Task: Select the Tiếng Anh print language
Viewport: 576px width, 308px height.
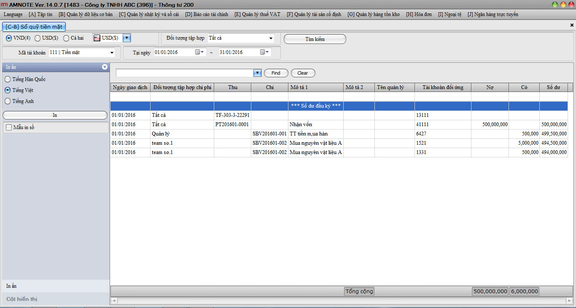Action: [x=8, y=101]
